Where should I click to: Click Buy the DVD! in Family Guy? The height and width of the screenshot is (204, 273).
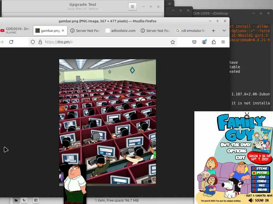tap(236, 145)
